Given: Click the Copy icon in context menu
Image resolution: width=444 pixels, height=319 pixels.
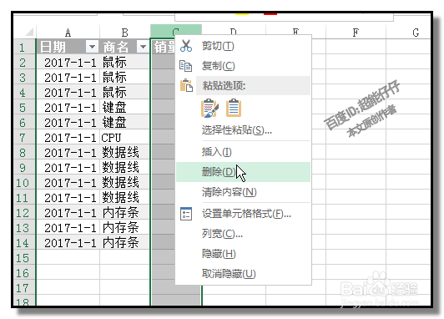Looking at the screenshot, I should coord(186,66).
